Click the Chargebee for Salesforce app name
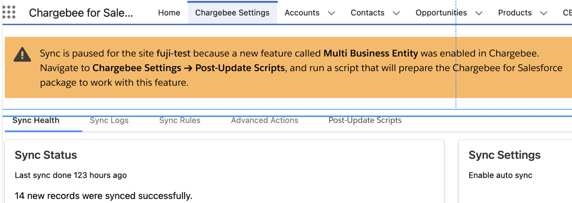Screen dimensions: 572x203 coord(81,13)
